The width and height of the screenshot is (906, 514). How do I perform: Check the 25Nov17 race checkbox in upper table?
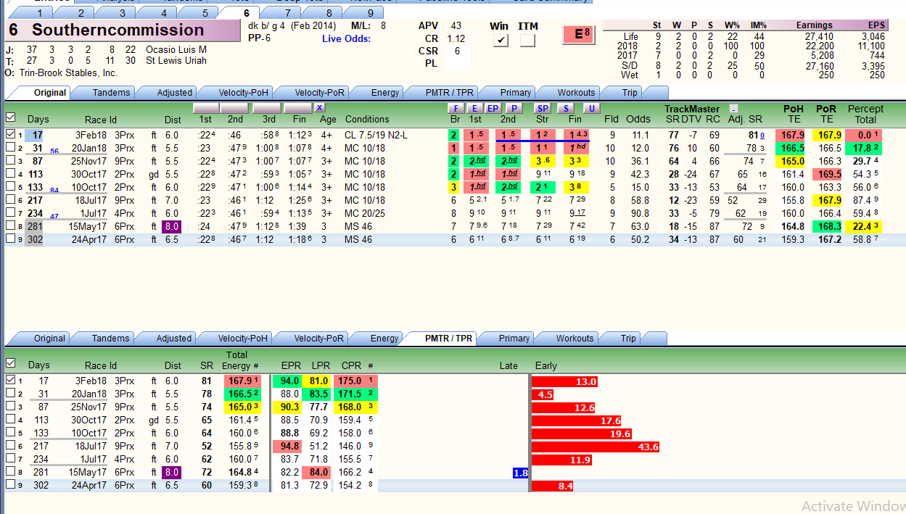10,160
